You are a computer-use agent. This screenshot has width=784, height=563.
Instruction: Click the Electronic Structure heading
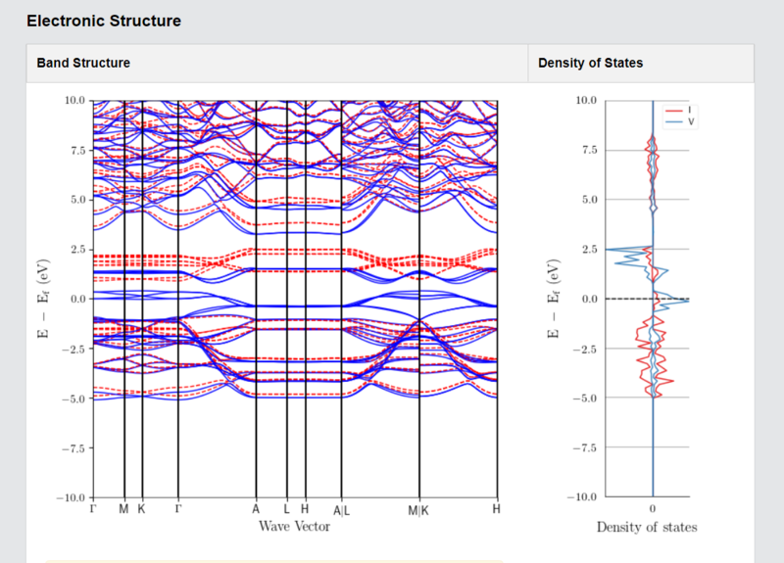pos(104,21)
